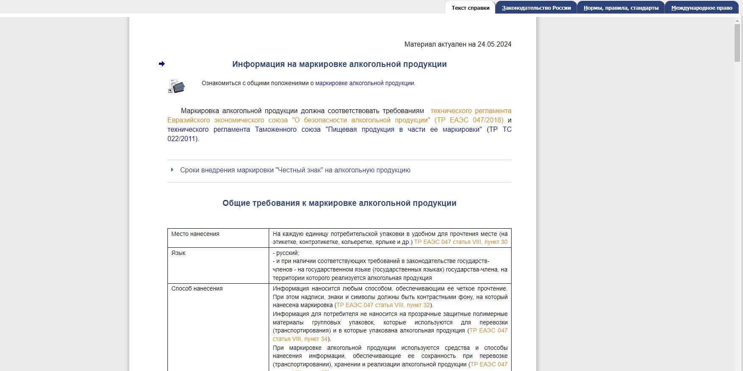
Task: Open Нормы, правила, стандарты tab
Action: (x=621, y=8)
